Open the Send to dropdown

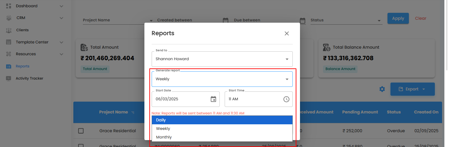click(222, 59)
